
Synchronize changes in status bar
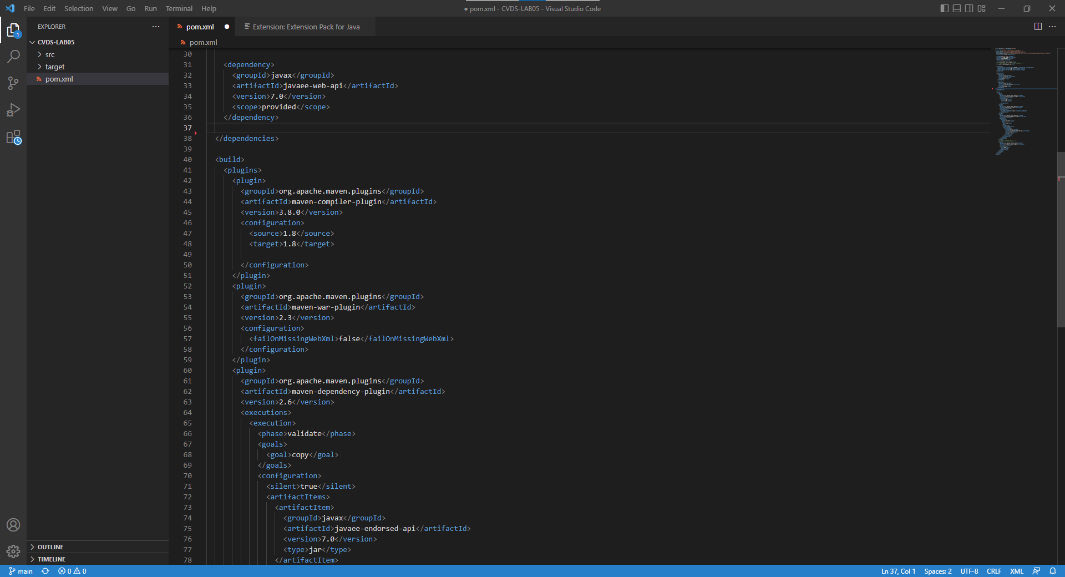(45, 571)
